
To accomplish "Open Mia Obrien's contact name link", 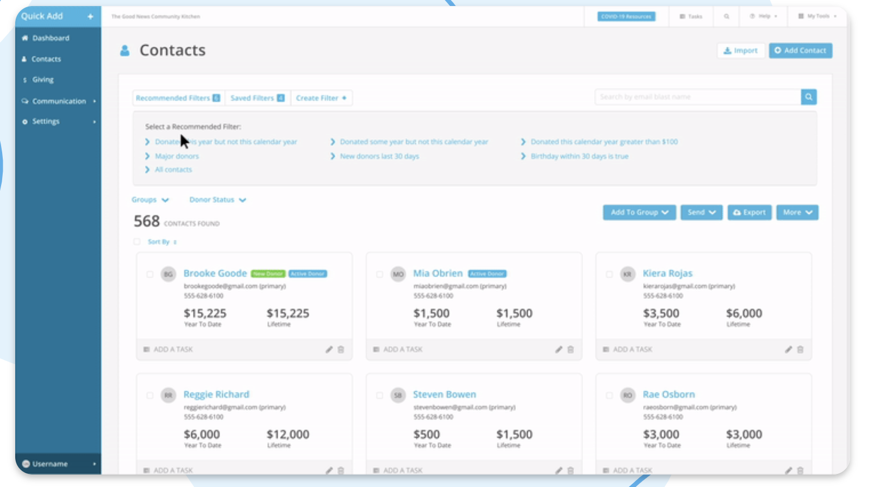I will pyautogui.click(x=438, y=273).
